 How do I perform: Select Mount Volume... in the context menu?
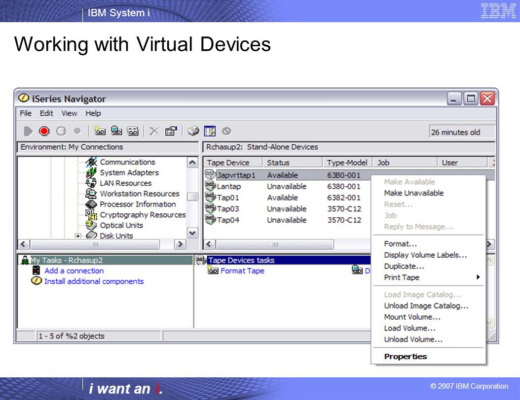(x=412, y=317)
